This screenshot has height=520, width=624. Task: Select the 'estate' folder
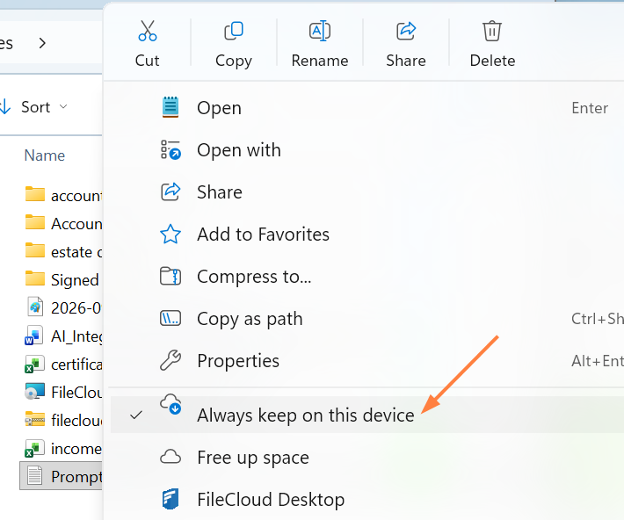pyautogui.click(x=63, y=251)
